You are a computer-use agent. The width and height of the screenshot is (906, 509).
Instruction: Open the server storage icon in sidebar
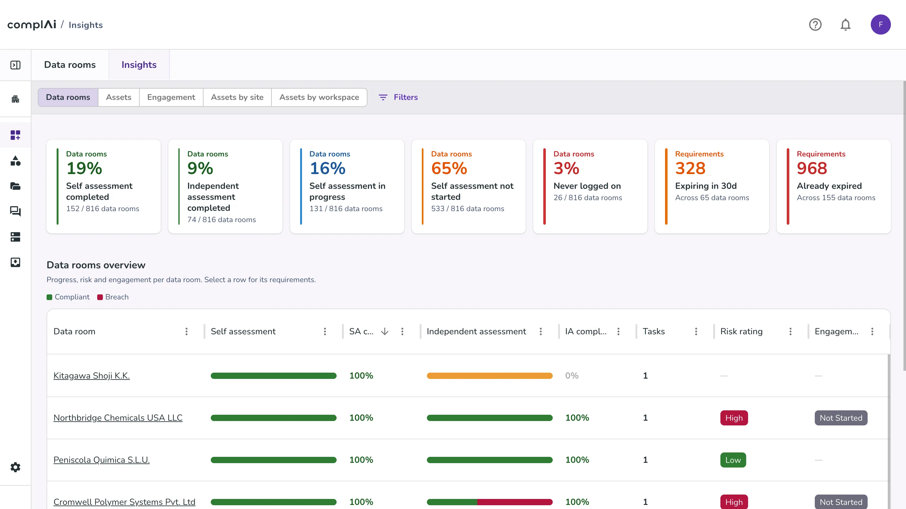tap(15, 237)
